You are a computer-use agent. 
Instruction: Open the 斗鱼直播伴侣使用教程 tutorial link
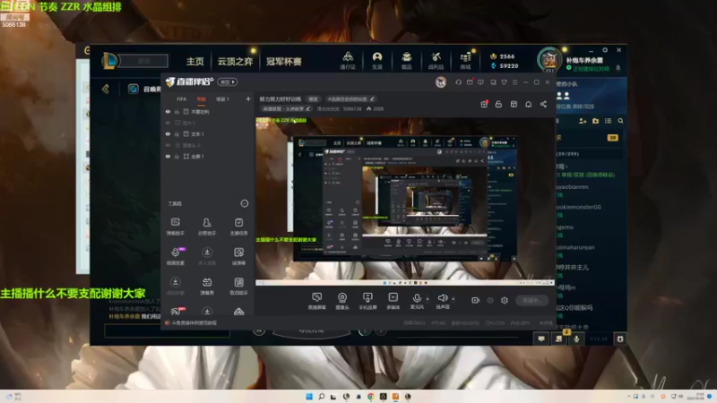point(194,322)
